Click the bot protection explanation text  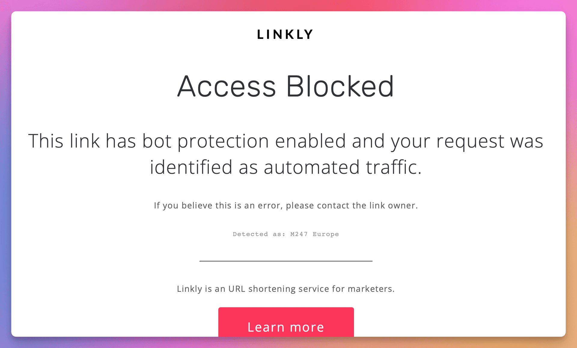click(285, 153)
